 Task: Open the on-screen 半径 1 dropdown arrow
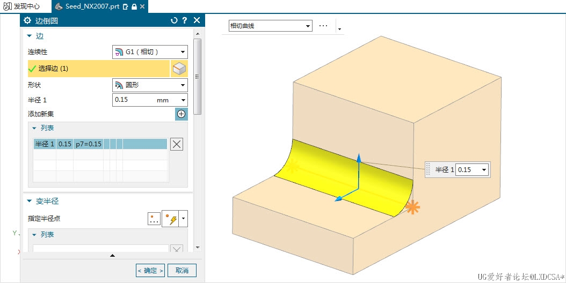point(484,169)
